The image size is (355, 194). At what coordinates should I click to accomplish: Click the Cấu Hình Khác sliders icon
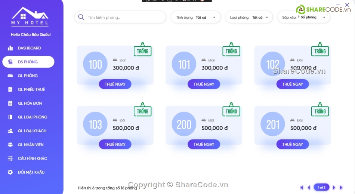tap(10, 158)
